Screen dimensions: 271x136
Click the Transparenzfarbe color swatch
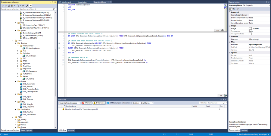(x=250, y=33)
